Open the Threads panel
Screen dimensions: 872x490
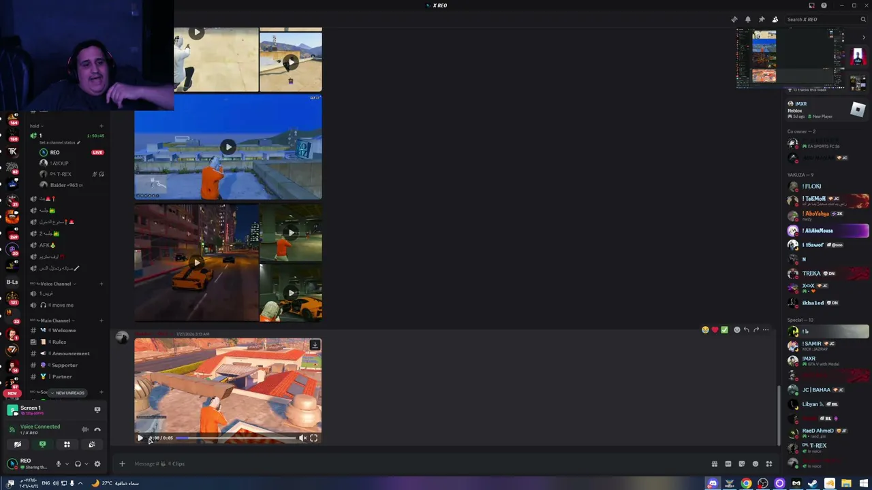point(734,19)
